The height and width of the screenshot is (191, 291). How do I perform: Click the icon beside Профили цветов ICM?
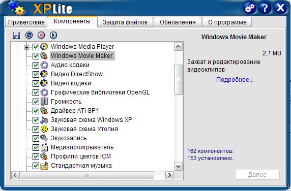(x=44, y=156)
